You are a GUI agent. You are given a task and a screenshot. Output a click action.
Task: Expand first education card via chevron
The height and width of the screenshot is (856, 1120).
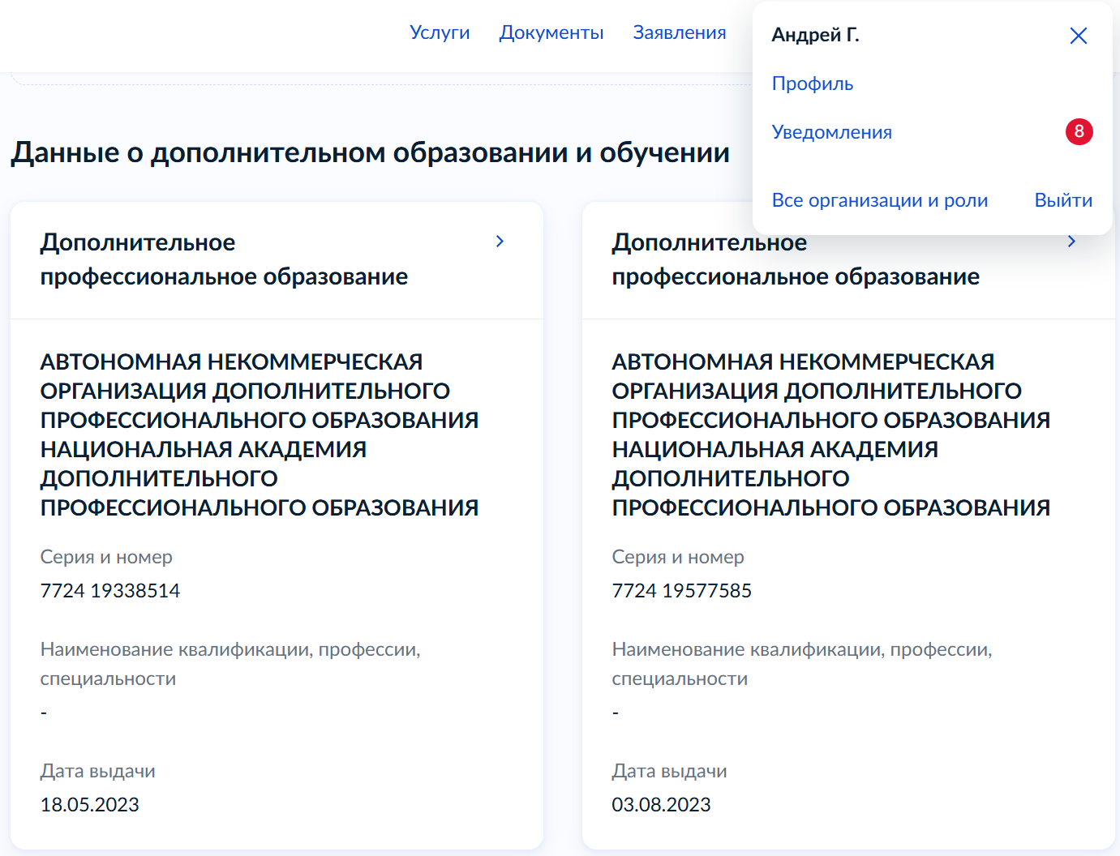coord(500,242)
